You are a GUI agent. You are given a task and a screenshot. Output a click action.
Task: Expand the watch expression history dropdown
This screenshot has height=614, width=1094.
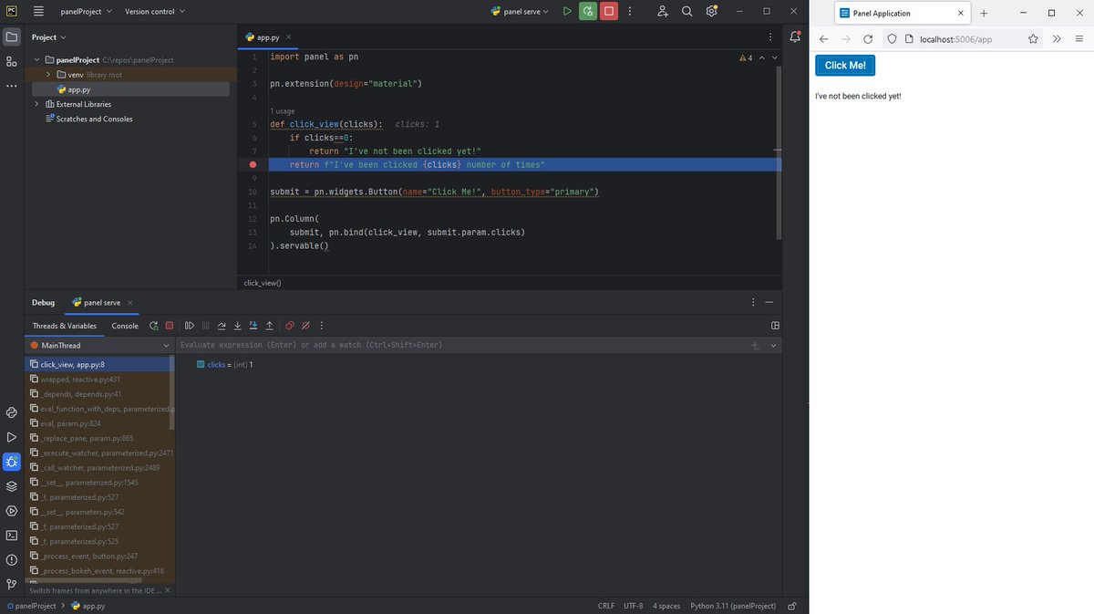tap(773, 346)
